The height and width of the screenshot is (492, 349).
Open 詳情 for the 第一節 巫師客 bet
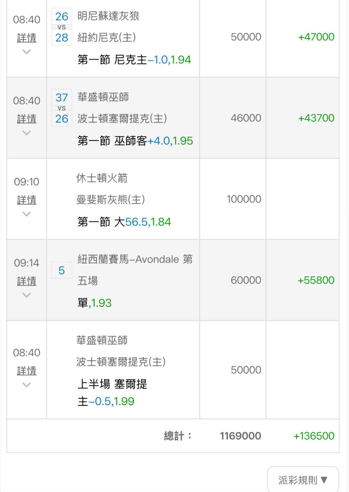tap(26, 119)
